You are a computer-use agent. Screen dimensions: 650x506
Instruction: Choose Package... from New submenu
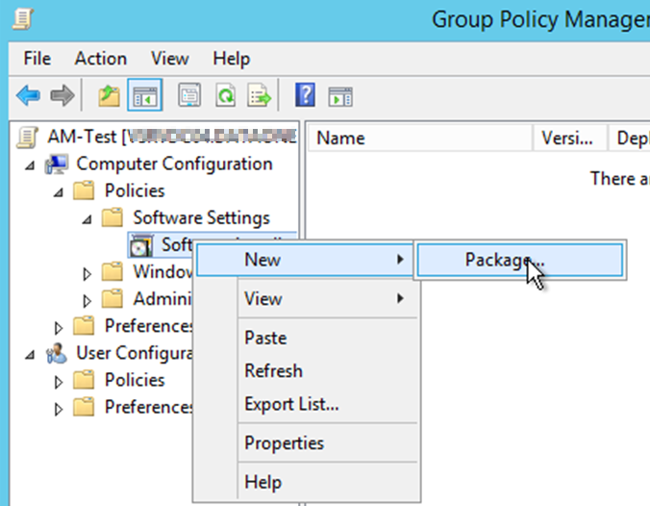coord(505,260)
